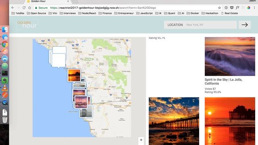Screen dimensions: 258x145
Task: Open Finder from the dock
Action: [x=5, y=29]
